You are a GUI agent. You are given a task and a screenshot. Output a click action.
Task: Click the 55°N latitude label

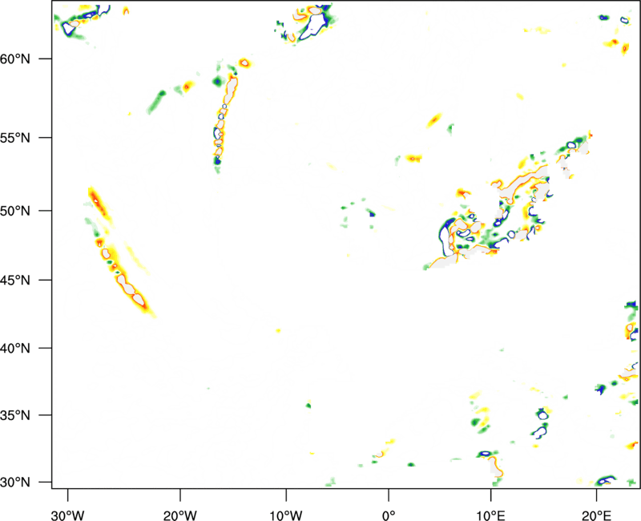pos(15,138)
